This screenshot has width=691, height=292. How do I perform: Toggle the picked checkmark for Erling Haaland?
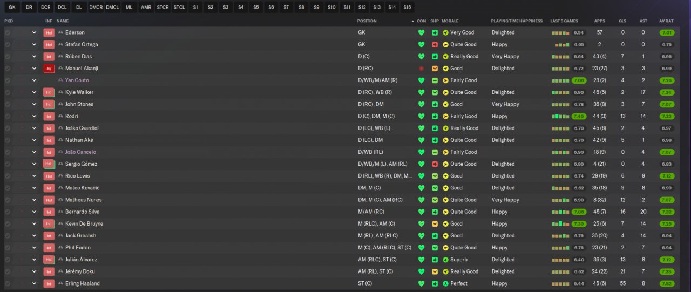tap(8, 283)
